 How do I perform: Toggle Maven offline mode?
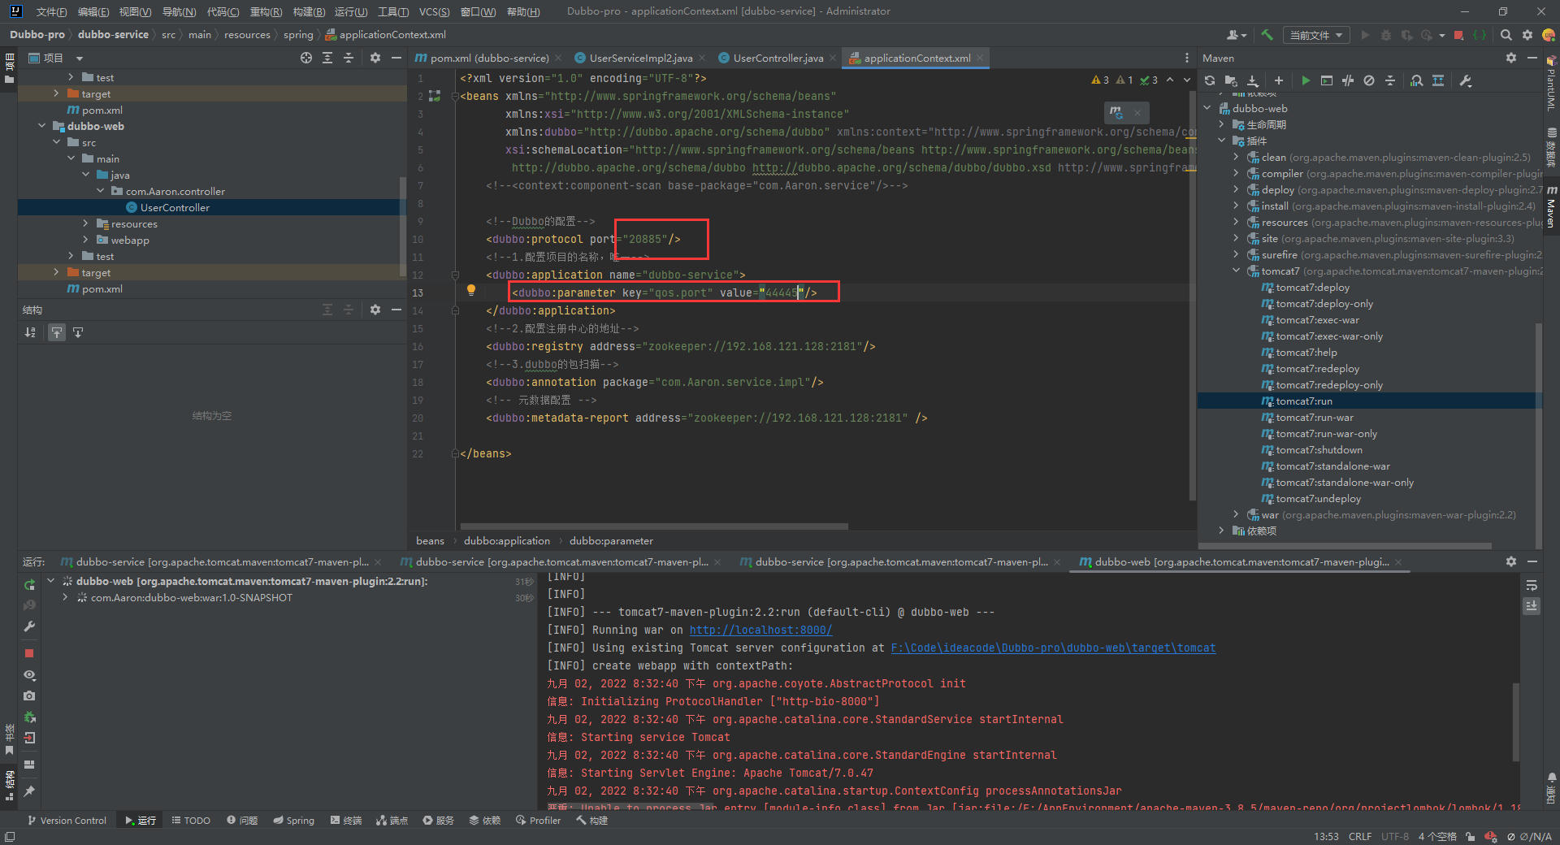[1348, 80]
